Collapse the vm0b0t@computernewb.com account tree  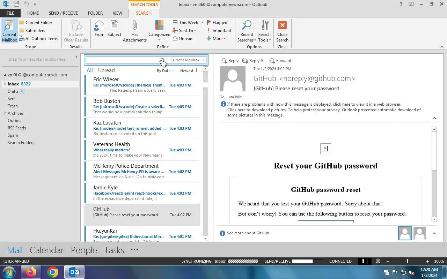click(5, 75)
